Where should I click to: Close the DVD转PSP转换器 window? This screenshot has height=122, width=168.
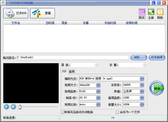click(x=164, y=3)
